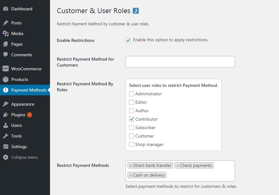Check the Administrator role checkbox
279x195 pixels.
[x=132, y=94]
